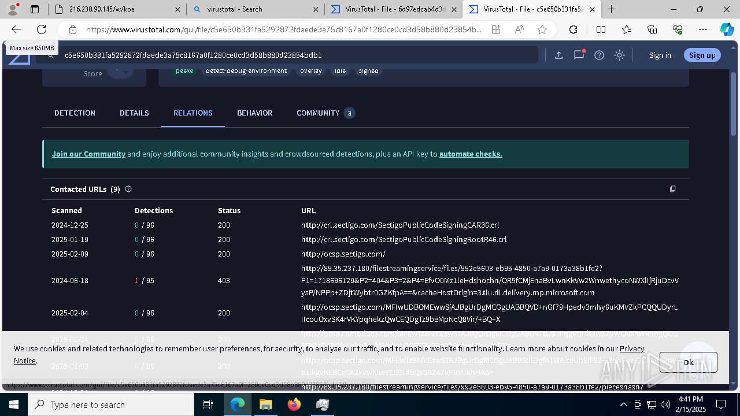The image size is (740, 416).
Task: Select the 1 / 95 detections cell
Action: [x=145, y=280]
